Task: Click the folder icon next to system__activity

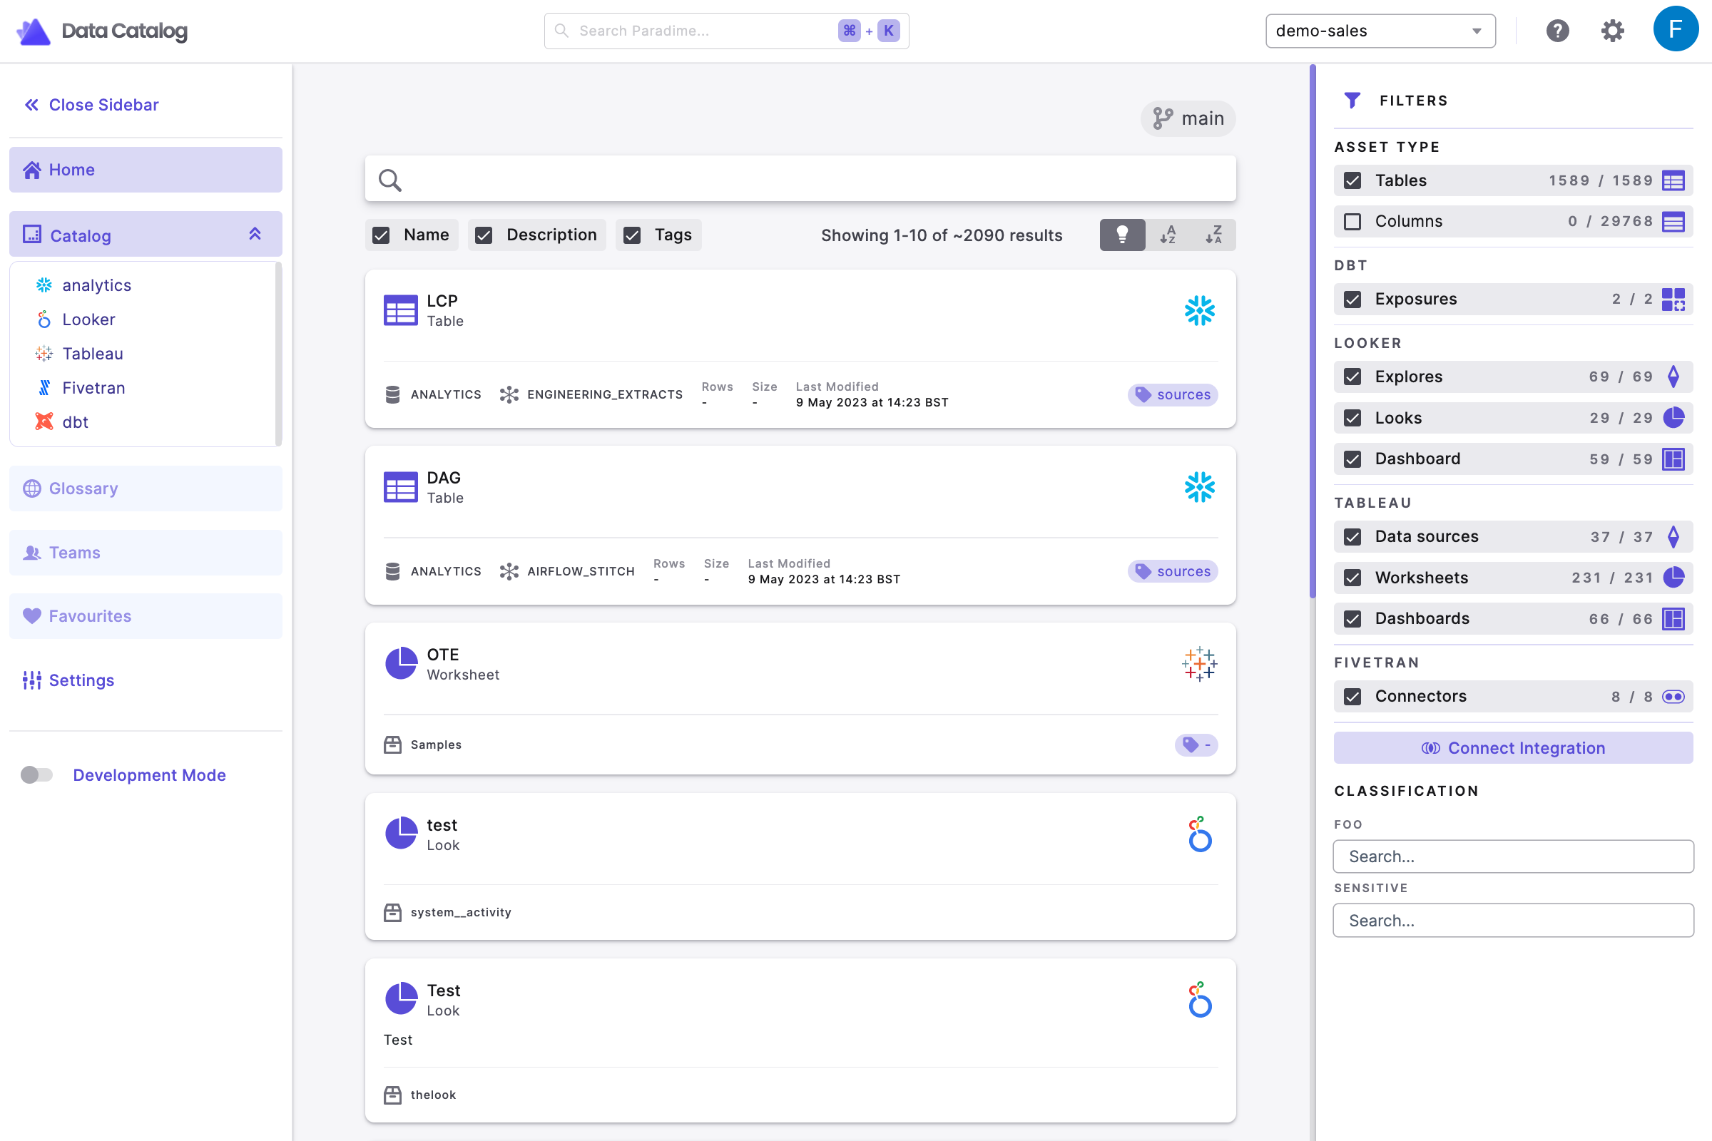Action: [x=392, y=912]
